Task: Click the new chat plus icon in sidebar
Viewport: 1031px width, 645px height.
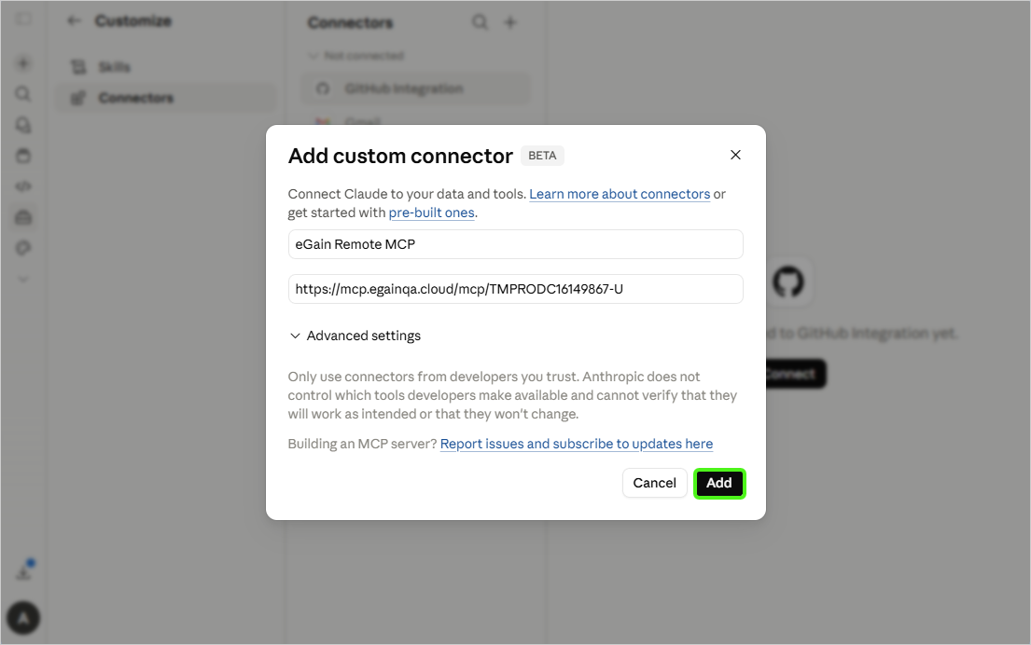Action: point(23,63)
